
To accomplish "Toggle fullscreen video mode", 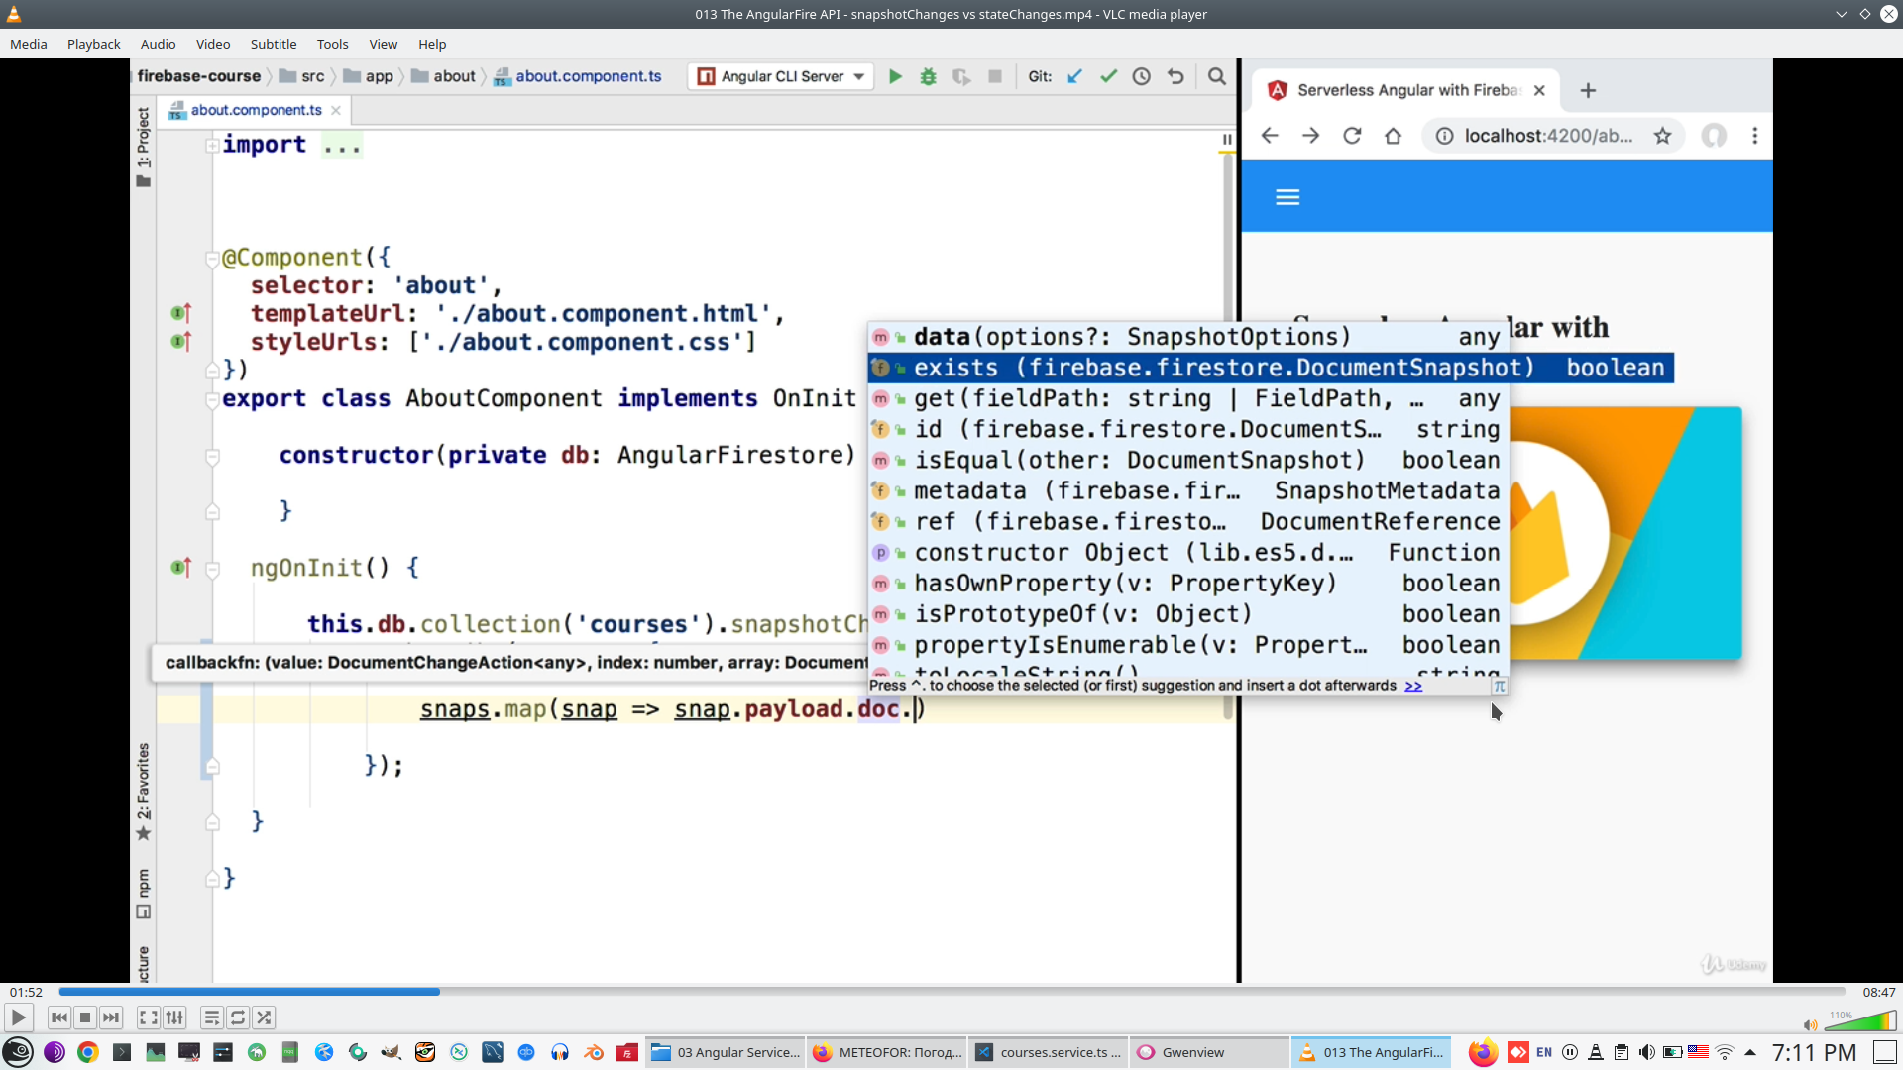I will [x=148, y=1017].
